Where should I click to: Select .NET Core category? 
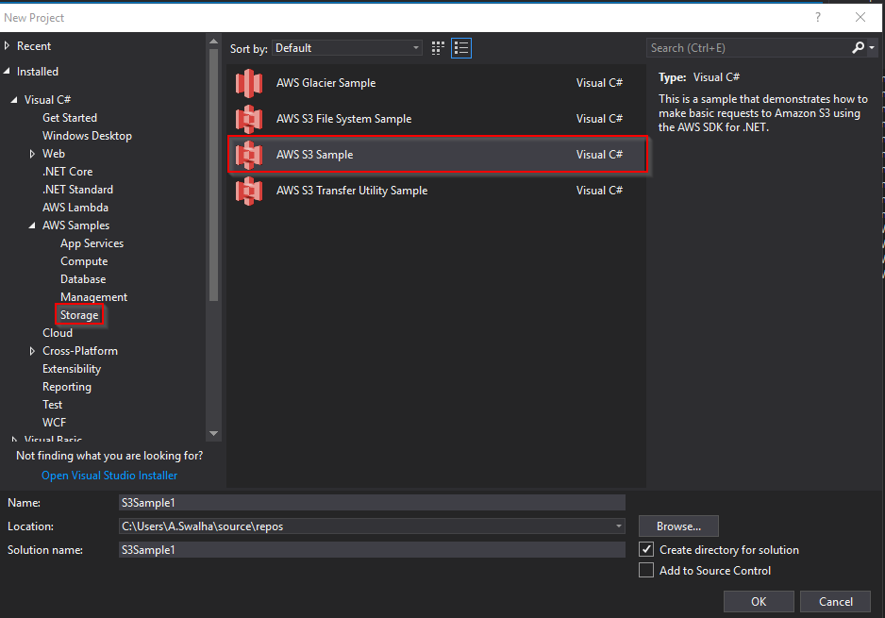pyautogui.click(x=67, y=172)
